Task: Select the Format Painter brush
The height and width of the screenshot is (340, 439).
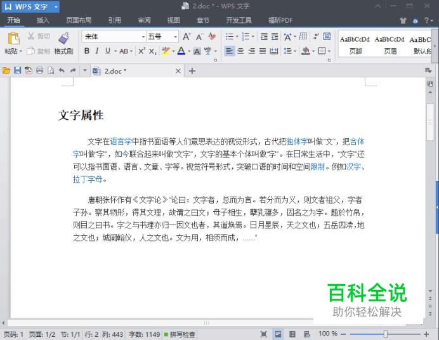Action: pyautogui.click(x=63, y=38)
